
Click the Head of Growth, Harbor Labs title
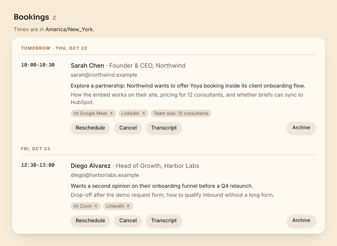[x=158, y=165]
